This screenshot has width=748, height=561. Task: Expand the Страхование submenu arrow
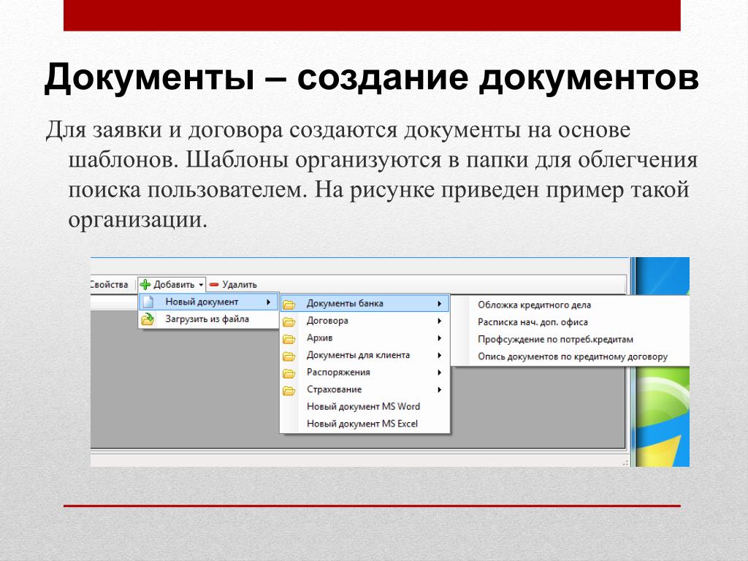439,390
